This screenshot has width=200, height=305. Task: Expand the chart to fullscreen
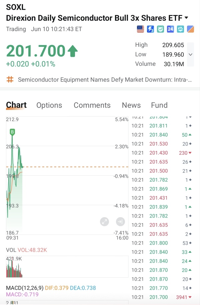(x=104, y=221)
